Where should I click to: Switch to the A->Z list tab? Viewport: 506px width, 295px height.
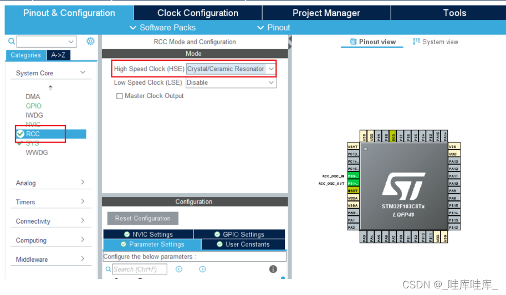58,55
